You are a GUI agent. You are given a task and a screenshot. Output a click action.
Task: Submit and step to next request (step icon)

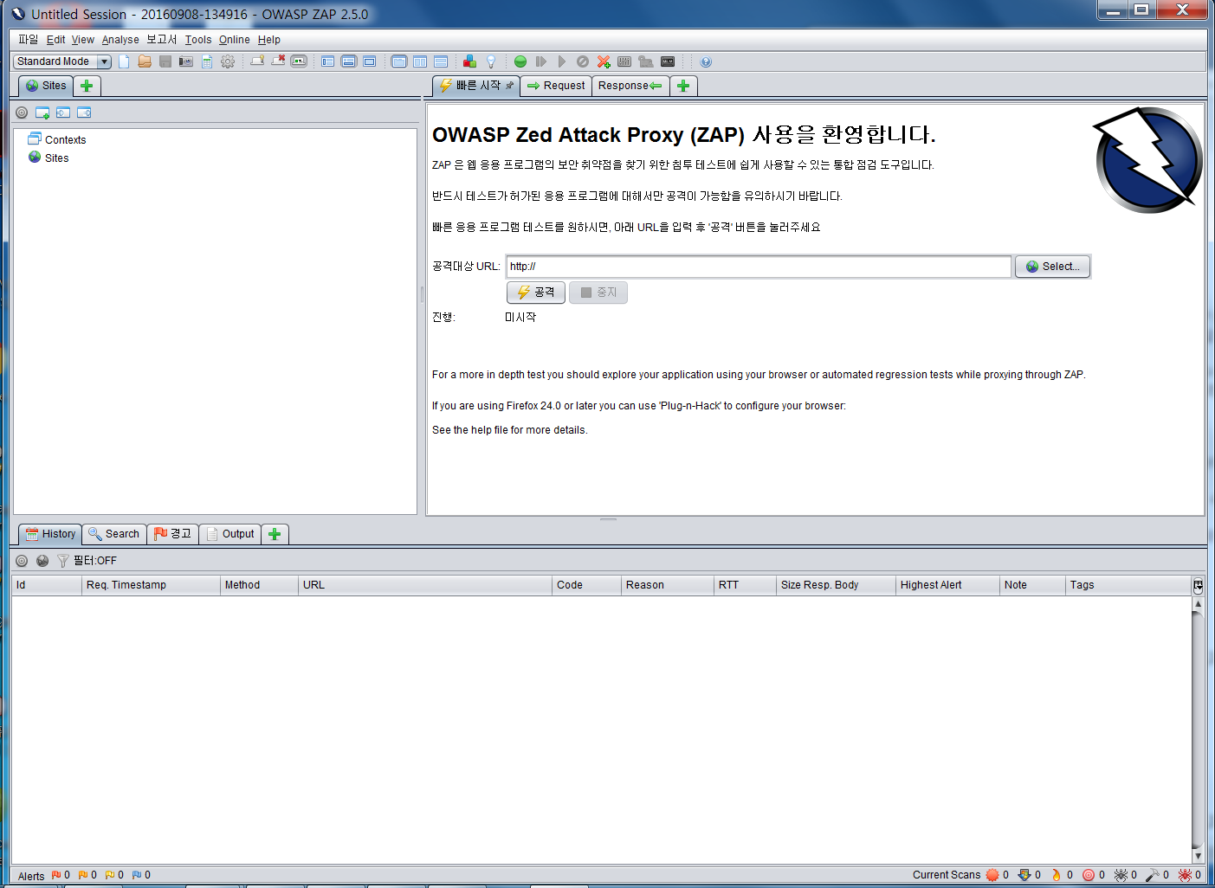(541, 61)
